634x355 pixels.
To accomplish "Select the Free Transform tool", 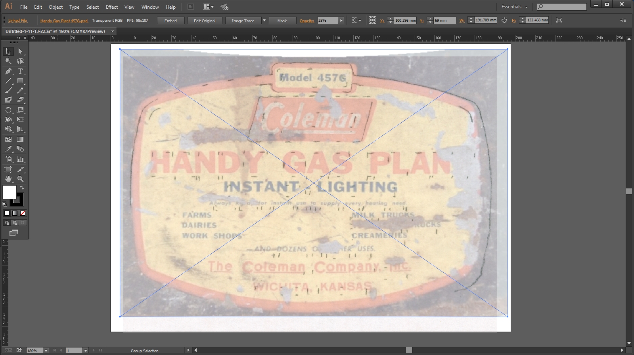I will pyautogui.click(x=20, y=120).
